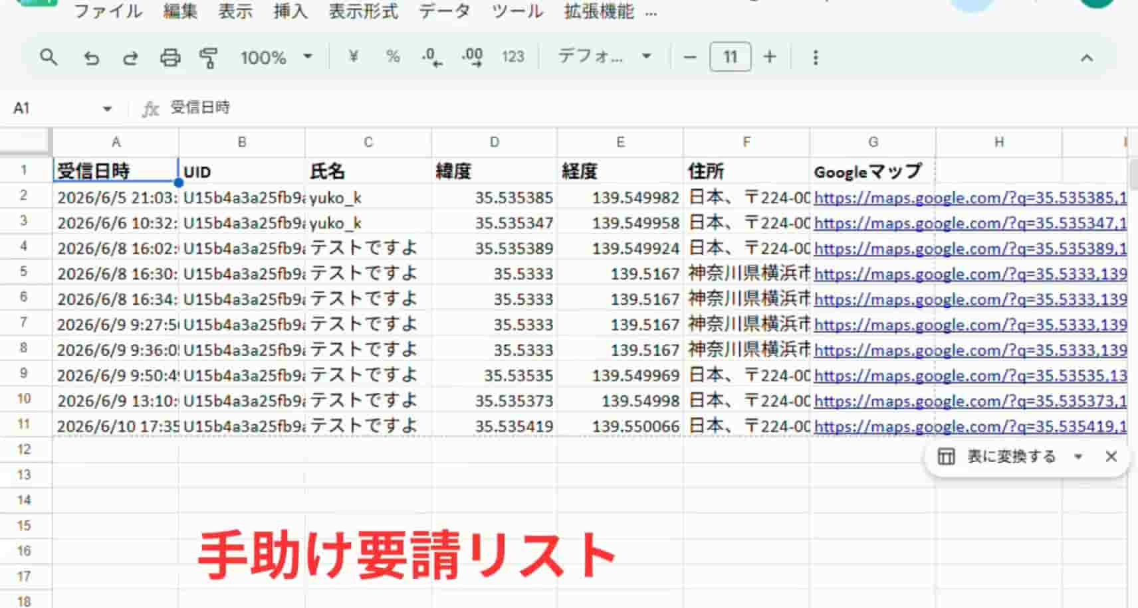Decrease font size with minus button
This screenshot has height=608, width=1138.
(x=689, y=57)
